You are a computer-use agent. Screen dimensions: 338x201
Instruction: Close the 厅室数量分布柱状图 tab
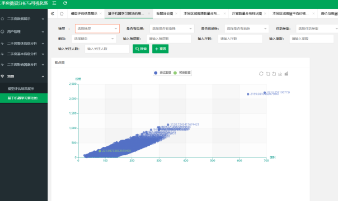(265, 13)
